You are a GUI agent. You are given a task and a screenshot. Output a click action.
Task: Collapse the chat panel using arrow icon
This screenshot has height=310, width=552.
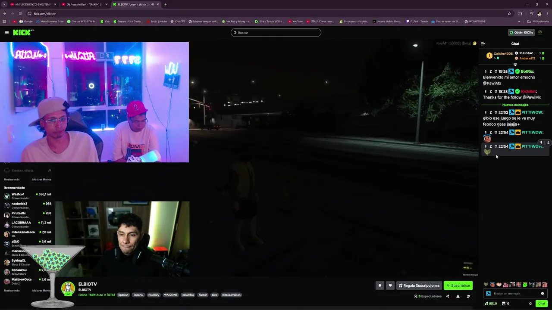coord(483,43)
